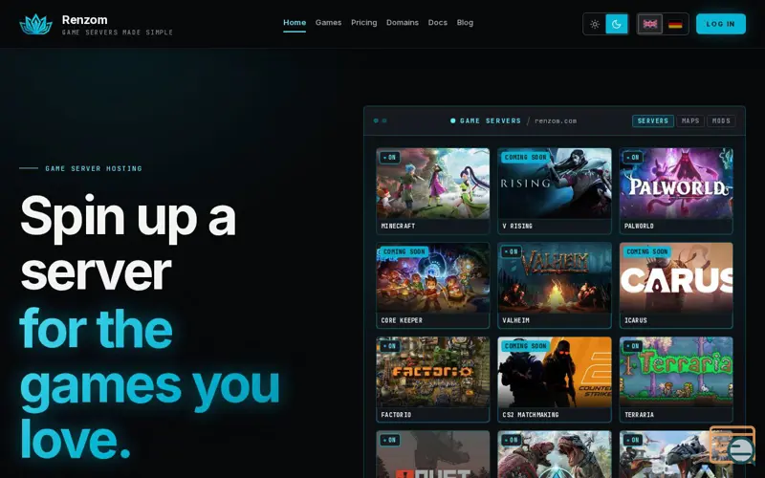This screenshot has height=478, width=765.
Task: Open the CS2 Matchmaking game card
Action: pyautogui.click(x=555, y=380)
